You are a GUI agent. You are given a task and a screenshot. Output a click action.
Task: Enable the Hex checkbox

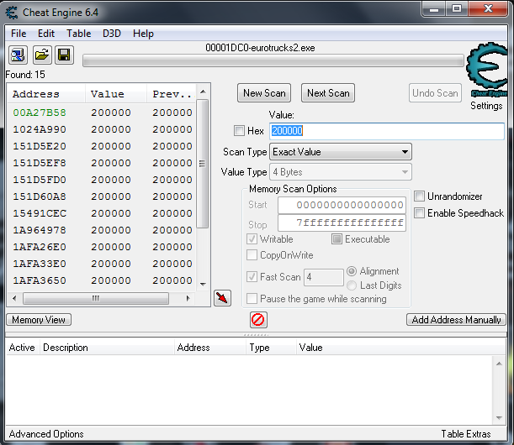pyautogui.click(x=239, y=131)
